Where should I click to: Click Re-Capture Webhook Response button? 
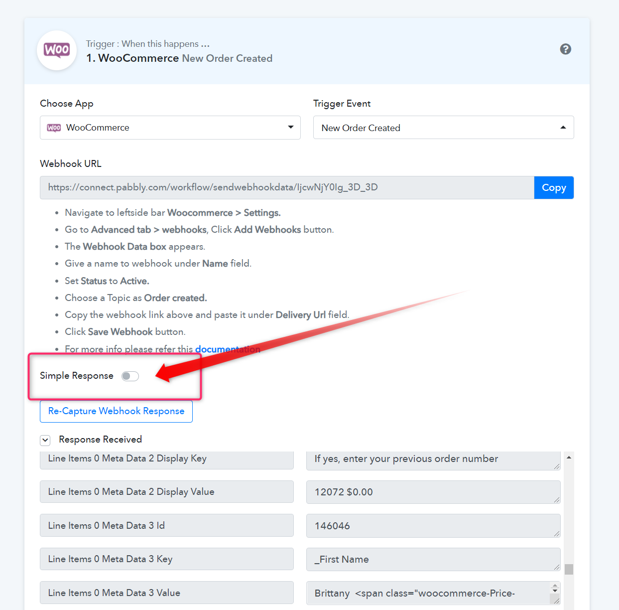[x=116, y=411]
